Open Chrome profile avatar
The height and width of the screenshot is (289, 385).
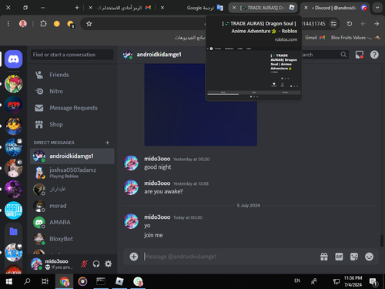click(x=23, y=24)
